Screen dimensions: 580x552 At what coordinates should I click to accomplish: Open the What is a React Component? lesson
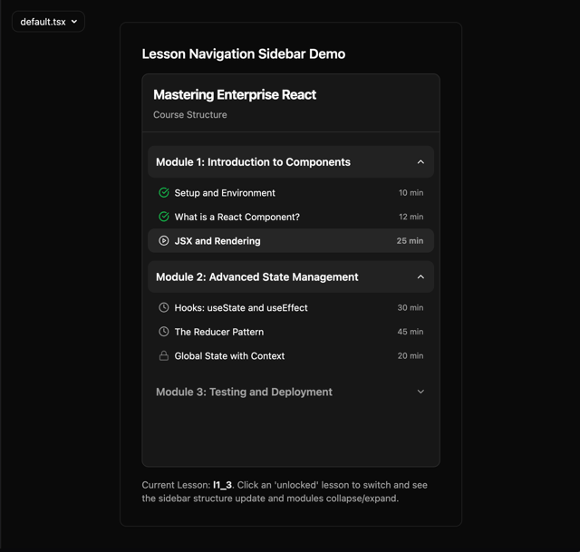(291, 217)
